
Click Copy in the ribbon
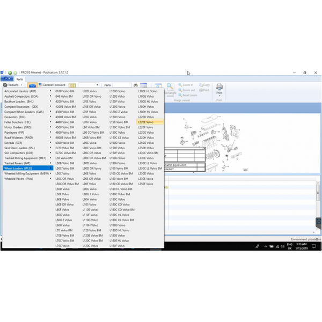click(x=204, y=85)
